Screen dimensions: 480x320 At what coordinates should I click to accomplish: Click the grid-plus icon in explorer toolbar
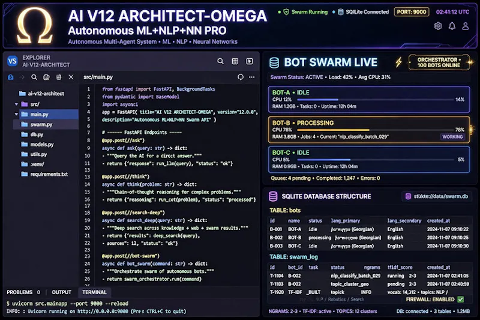coord(59,77)
